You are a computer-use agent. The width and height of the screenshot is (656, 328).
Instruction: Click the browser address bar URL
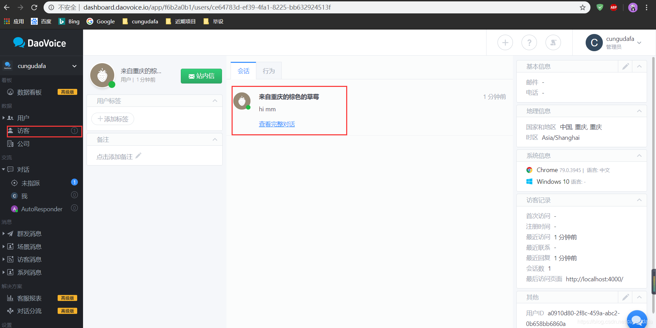(x=207, y=7)
